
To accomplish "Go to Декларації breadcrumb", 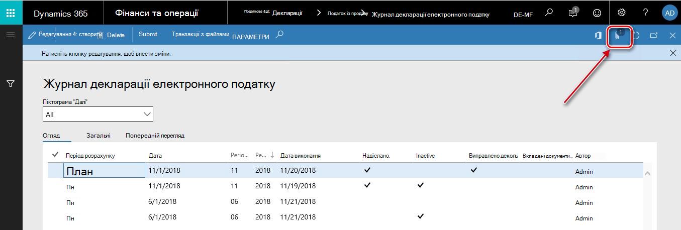I will (287, 13).
